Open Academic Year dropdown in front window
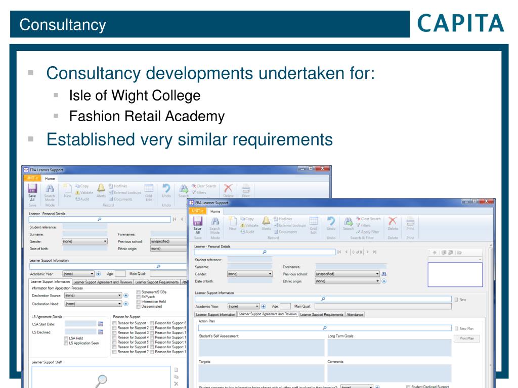Screen dimensions: 518x388 243,306
